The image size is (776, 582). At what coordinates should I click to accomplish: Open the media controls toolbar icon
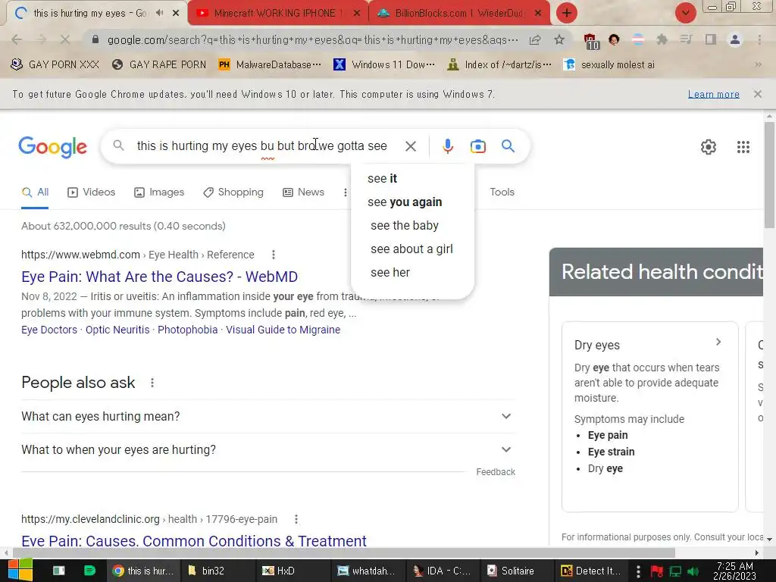click(x=686, y=39)
